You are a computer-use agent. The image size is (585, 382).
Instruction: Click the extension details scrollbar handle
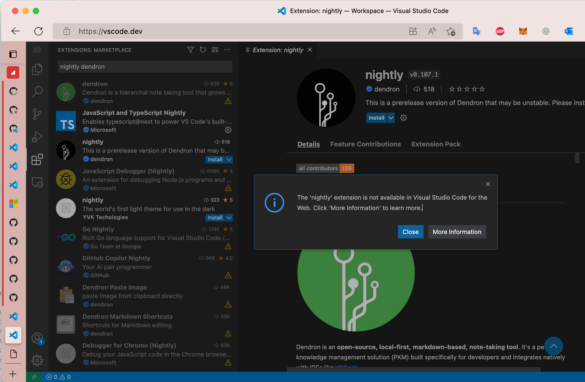[x=577, y=158]
